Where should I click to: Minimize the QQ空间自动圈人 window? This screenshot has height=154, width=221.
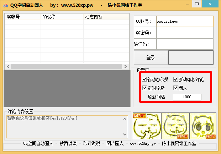pos(187,5)
